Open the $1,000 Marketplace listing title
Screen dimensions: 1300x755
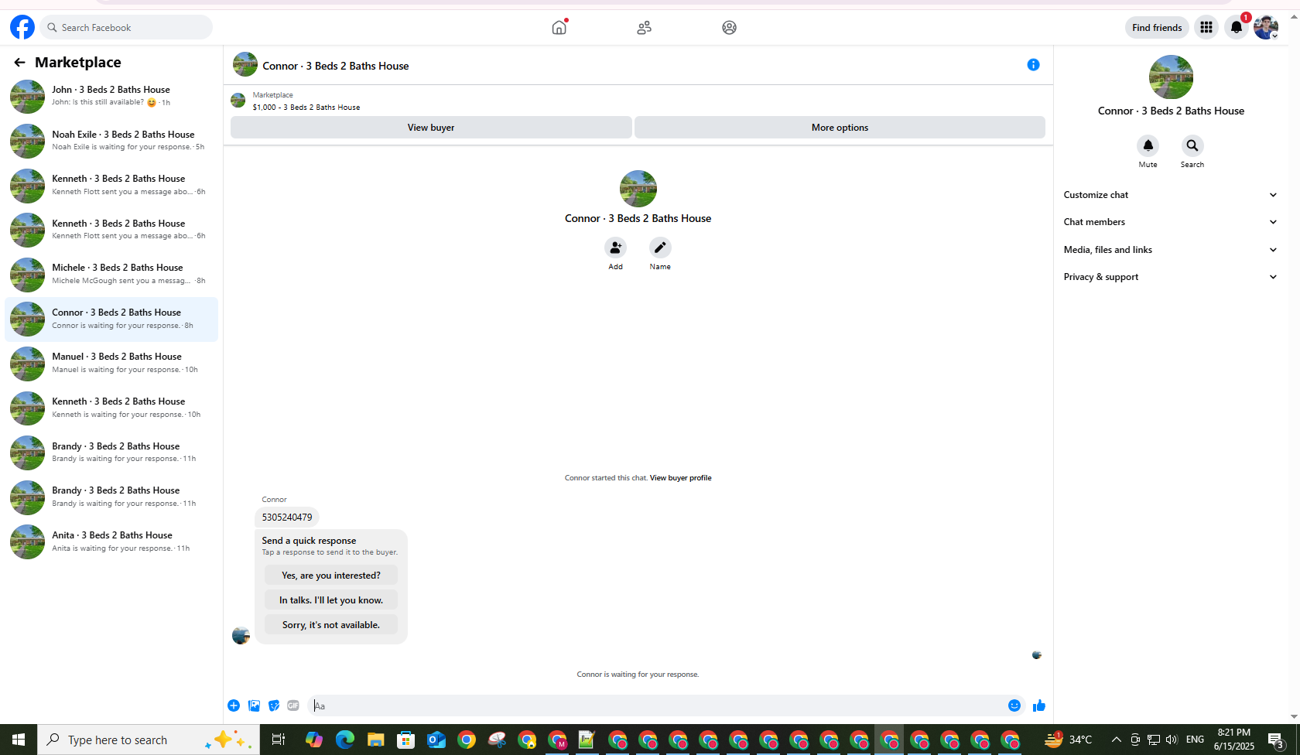pos(306,108)
